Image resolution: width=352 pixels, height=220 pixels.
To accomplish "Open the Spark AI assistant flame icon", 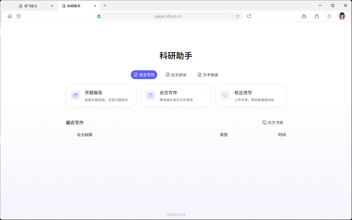I will point(329,16).
